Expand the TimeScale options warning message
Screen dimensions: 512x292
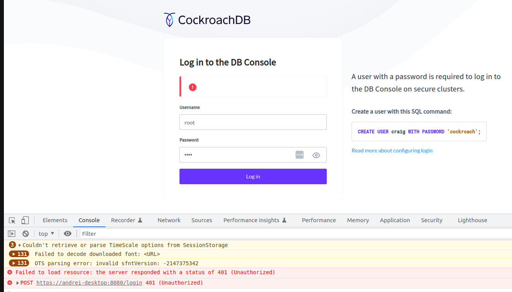point(20,245)
